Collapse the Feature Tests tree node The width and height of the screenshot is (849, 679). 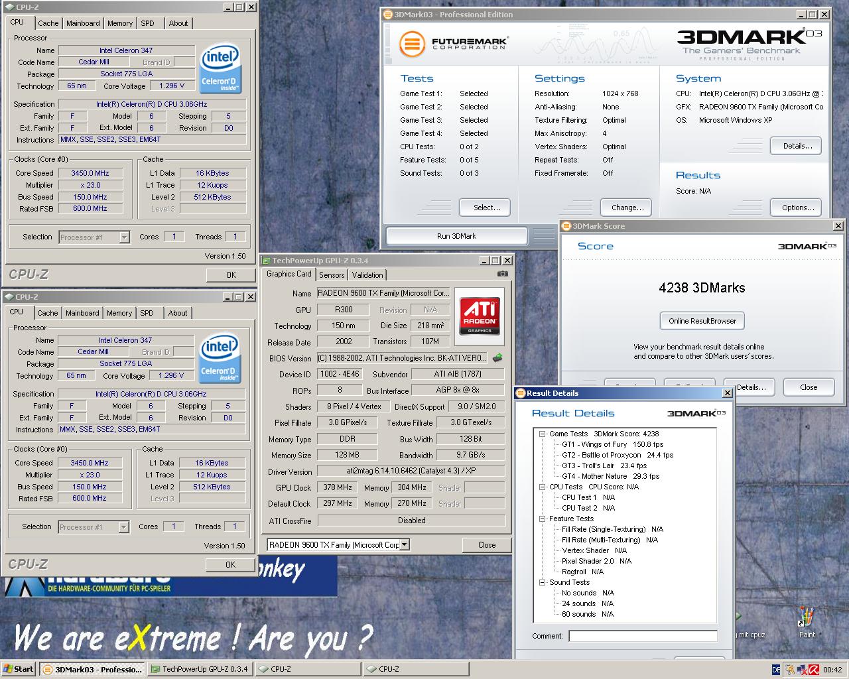[x=542, y=519]
